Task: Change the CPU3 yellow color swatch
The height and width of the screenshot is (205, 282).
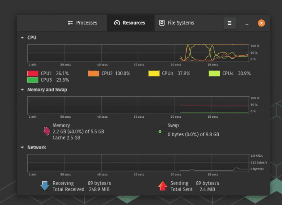Action: (x=154, y=73)
